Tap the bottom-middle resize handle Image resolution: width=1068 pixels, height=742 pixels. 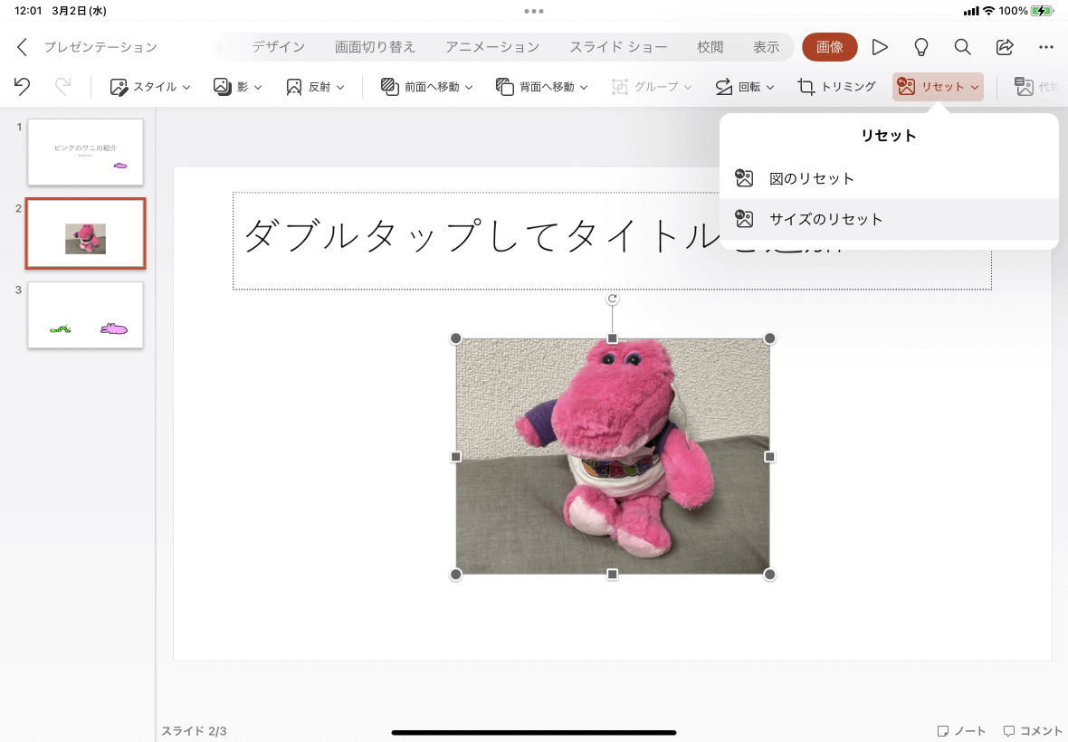[613, 575]
